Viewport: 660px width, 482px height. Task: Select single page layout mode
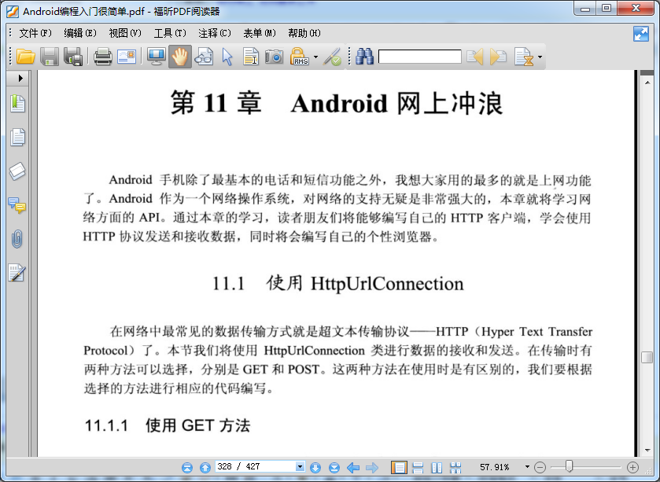(x=399, y=467)
